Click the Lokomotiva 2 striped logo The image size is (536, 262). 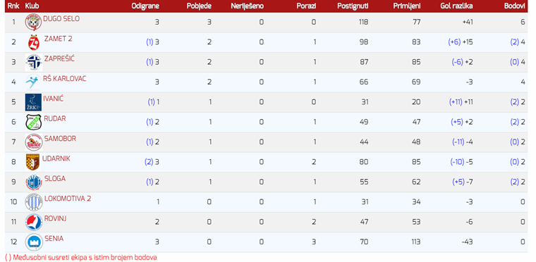click(34, 202)
